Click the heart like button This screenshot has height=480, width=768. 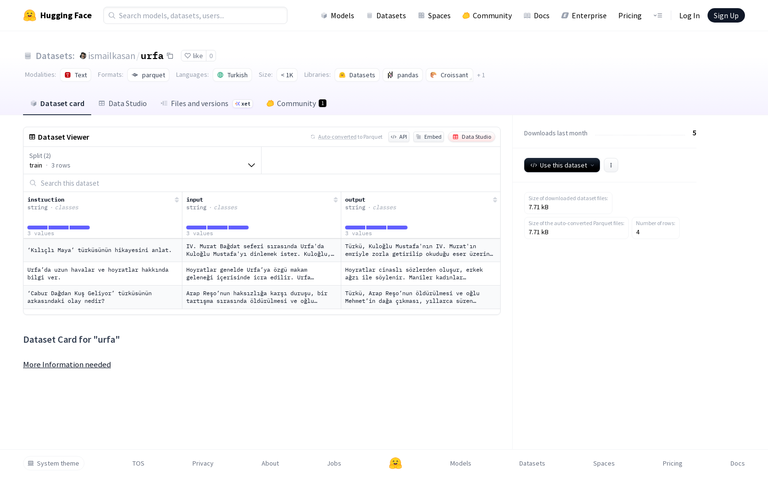click(x=193, y=56)
